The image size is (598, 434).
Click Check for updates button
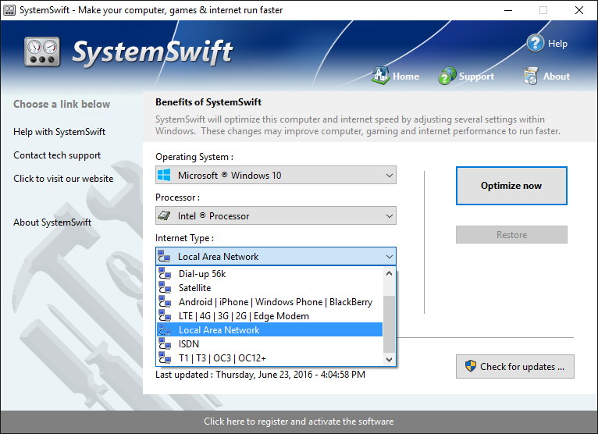click(515, 367)
